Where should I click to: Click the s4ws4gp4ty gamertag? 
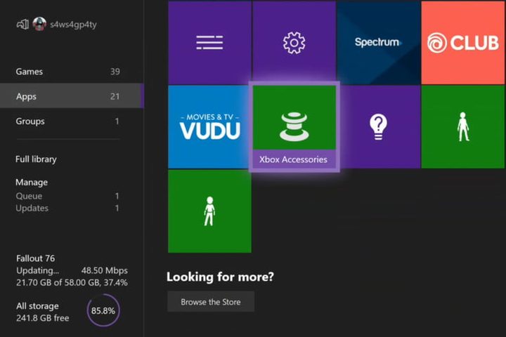pos(75,24)
